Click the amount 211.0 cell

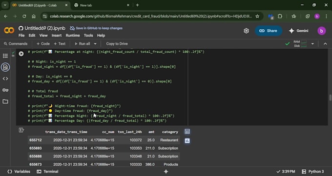click(x=150, y=148)
